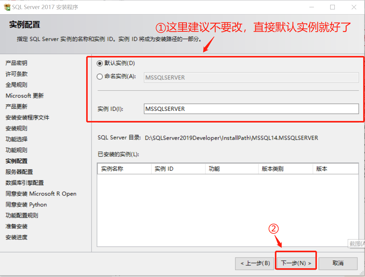Screen dimensions: 365x277
Task: Click the 下一步(N) button
Action: (x=296, y=263)
